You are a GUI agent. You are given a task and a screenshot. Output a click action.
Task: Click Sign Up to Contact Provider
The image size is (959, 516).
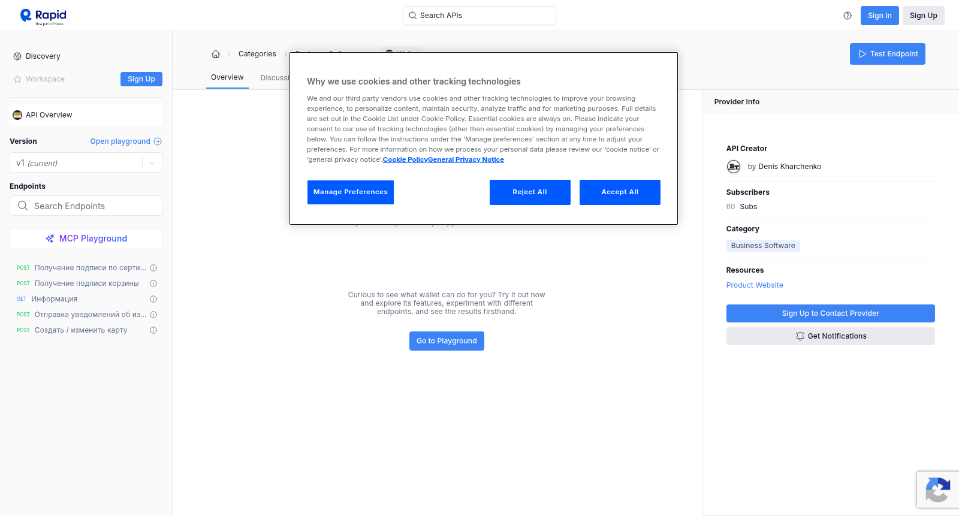830,313
